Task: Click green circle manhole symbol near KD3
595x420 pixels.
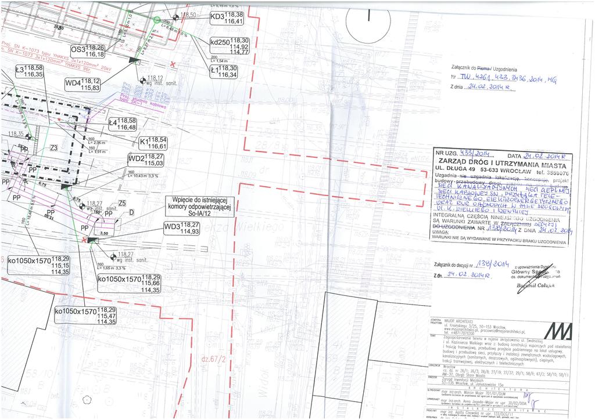Action: point(157,19)
